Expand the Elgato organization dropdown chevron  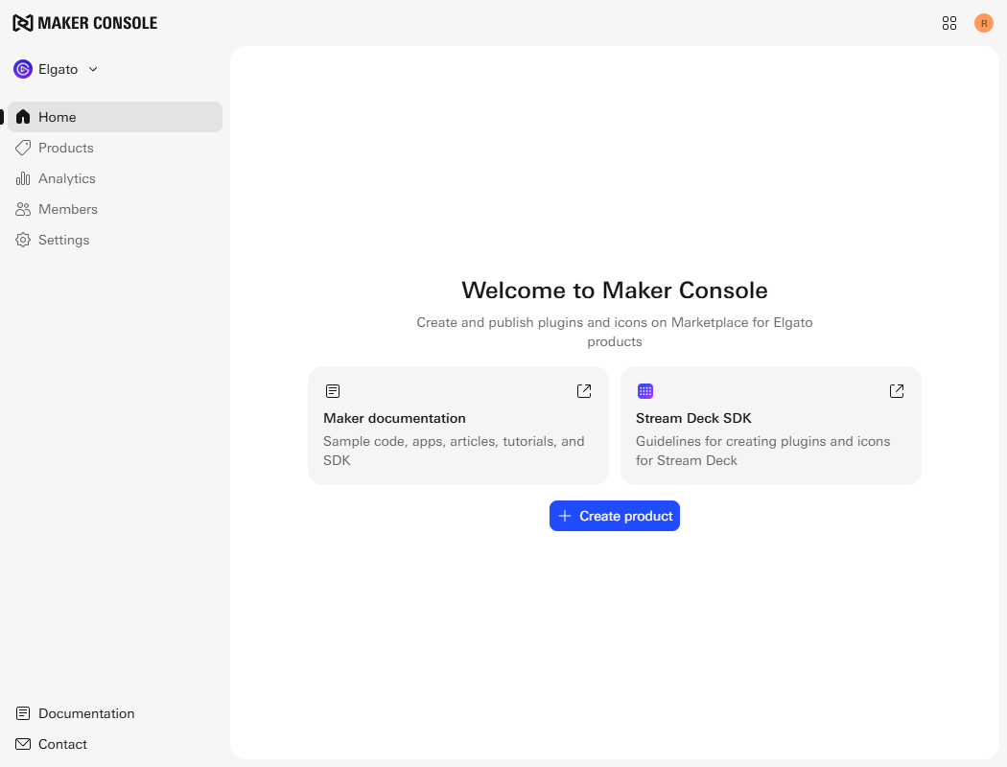[93, 69]
